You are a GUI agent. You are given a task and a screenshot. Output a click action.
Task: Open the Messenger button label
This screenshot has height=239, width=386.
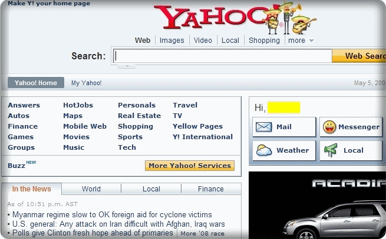coord(359,127)
